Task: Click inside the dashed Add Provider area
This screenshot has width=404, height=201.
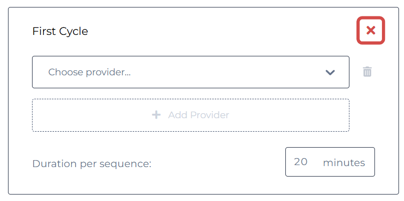Action: [191, 115]
